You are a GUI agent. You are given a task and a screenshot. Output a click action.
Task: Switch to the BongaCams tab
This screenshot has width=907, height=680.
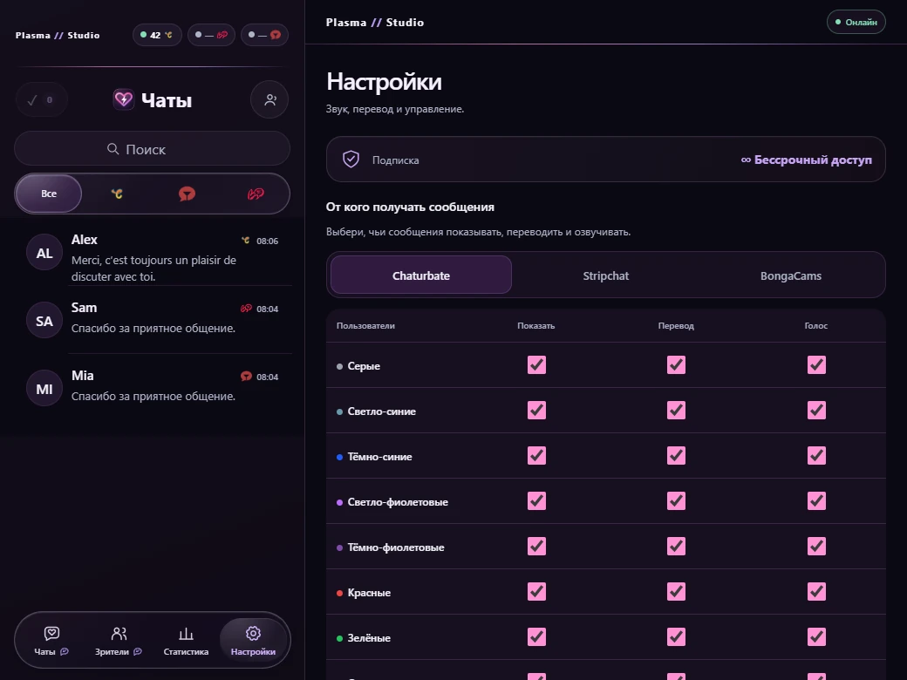coord(791,275)
